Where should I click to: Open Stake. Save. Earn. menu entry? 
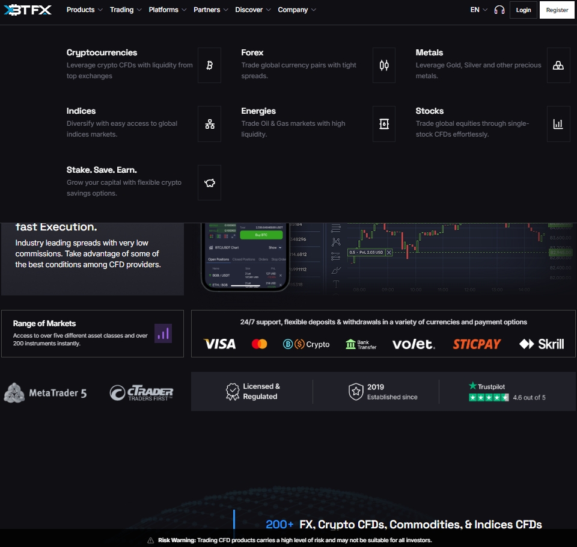[x=144, y=182]
